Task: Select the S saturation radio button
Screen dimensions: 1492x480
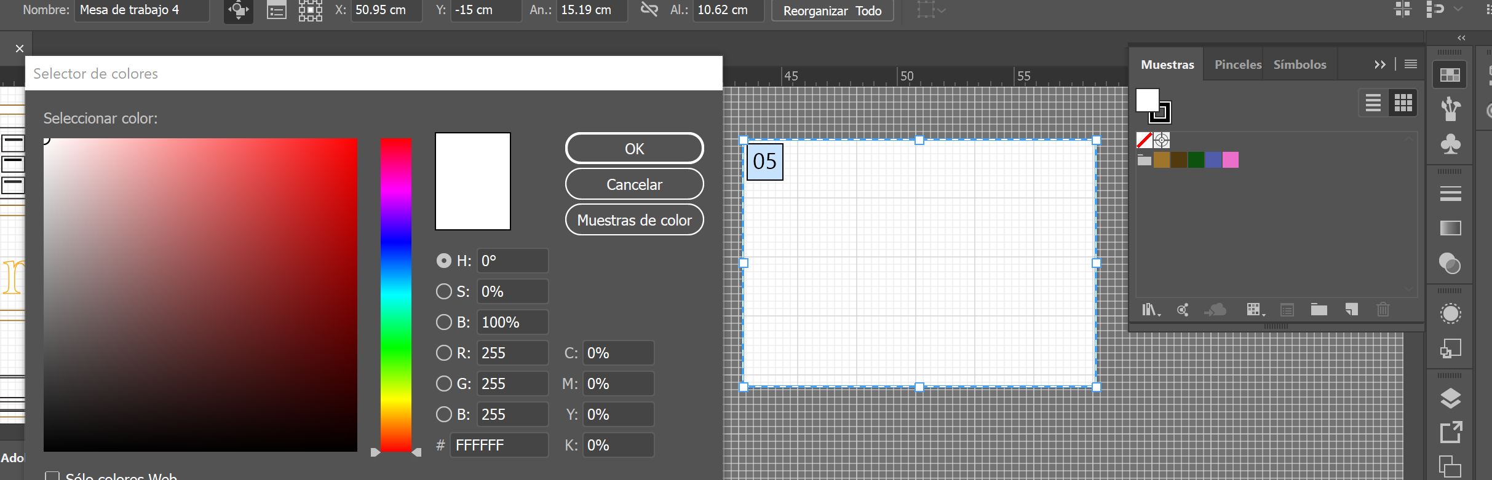Action: [443, 291]
